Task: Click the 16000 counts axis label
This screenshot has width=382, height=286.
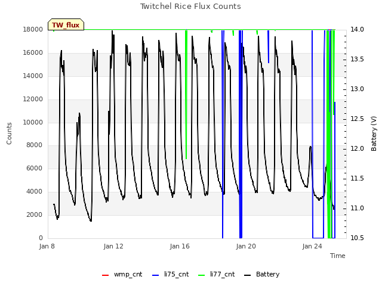Action: tap(33, 53)
